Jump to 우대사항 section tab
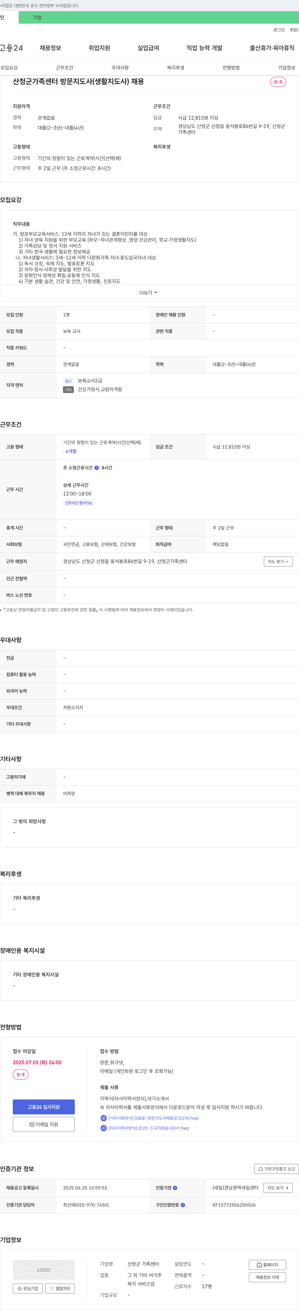This screenshot has width=299, height=1310. pyautogui.click(x=120, y=68)
